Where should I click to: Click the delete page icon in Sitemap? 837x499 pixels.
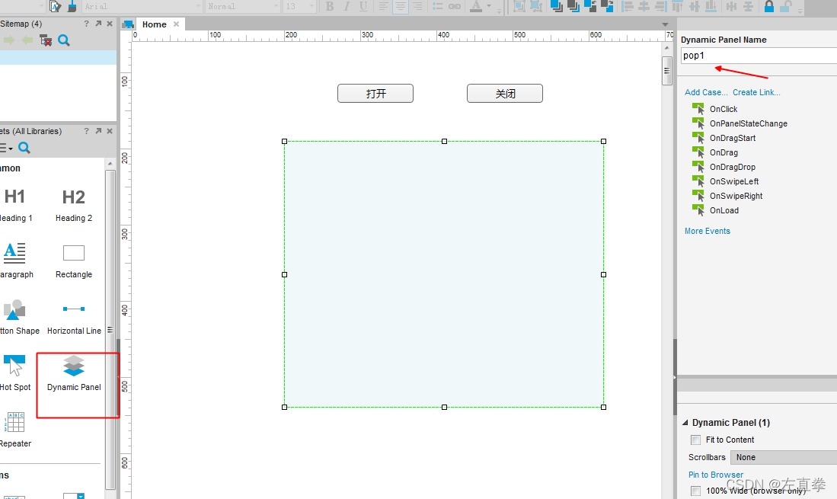[x=46, y=40]
